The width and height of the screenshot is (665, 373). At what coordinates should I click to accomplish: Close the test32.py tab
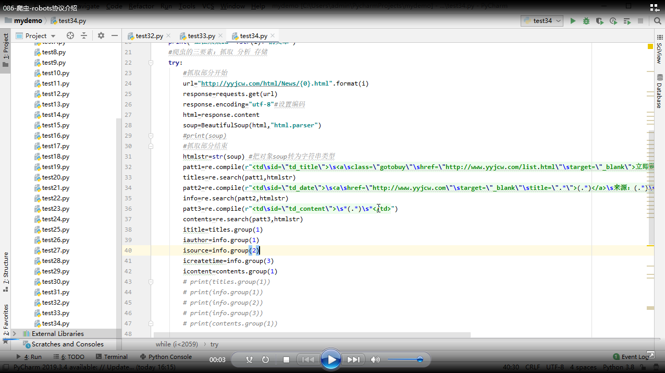pyautogui.click(x=169, y=36)
